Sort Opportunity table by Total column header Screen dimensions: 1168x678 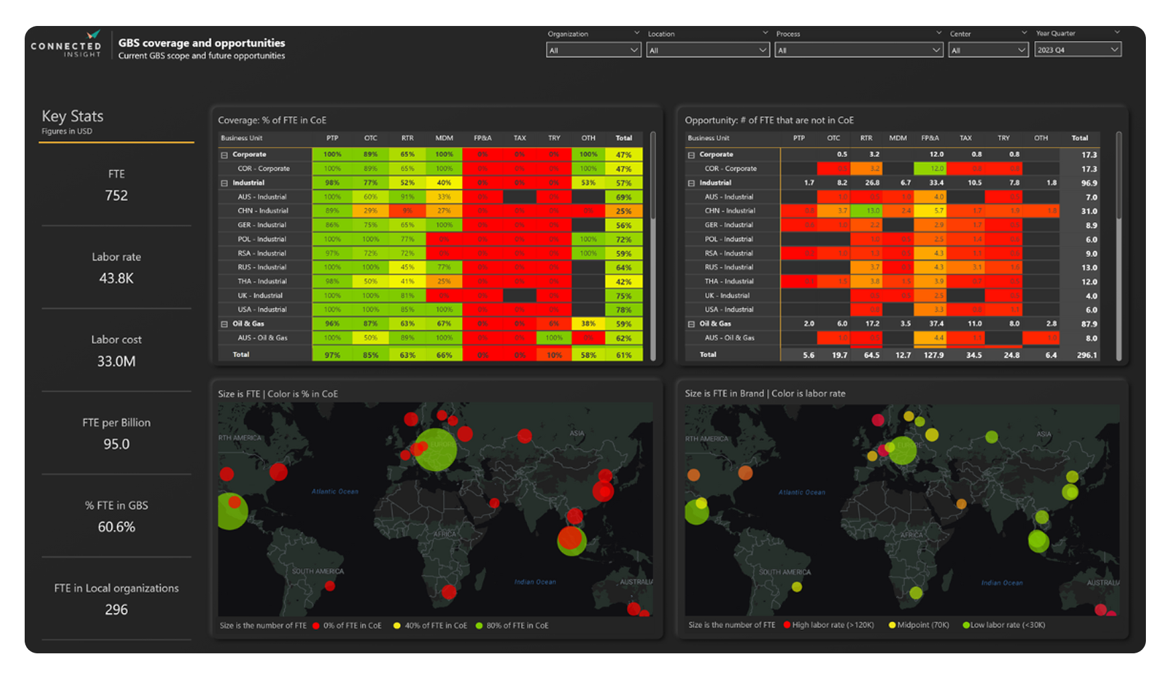tap(1079, 138)
